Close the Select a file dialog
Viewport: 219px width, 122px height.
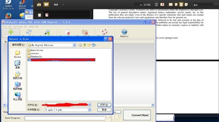point(110,39)
